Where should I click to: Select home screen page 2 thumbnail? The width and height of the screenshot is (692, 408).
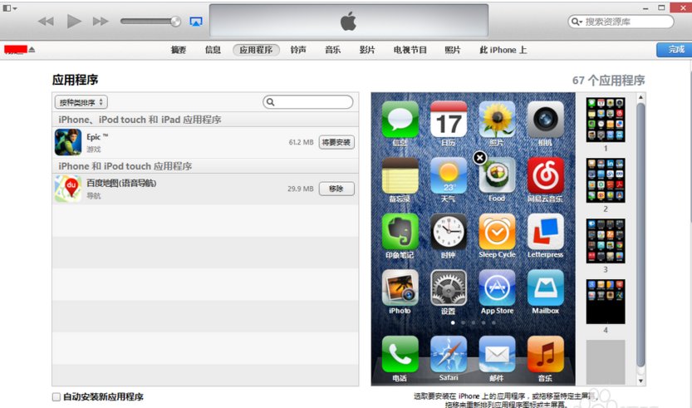606,180
